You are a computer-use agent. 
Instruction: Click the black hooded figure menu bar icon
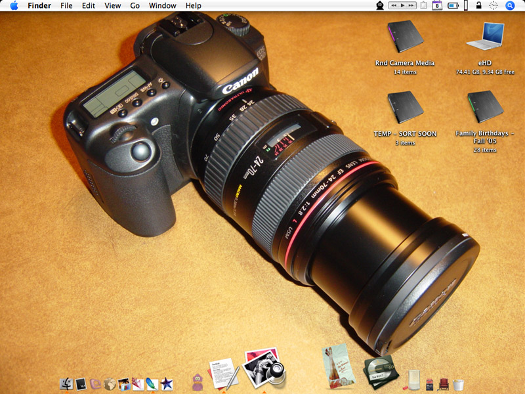point(380,5)
